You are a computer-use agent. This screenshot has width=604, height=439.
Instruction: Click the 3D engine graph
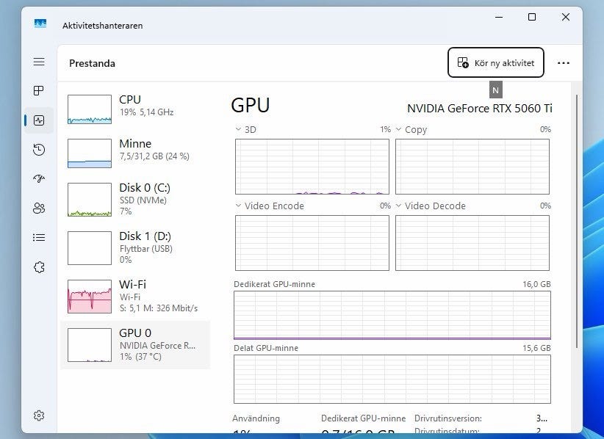click(312, 167)
